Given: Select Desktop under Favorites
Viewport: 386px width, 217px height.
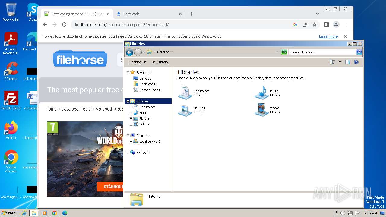Looking at the screenshot, I should (x=145, y=78).
